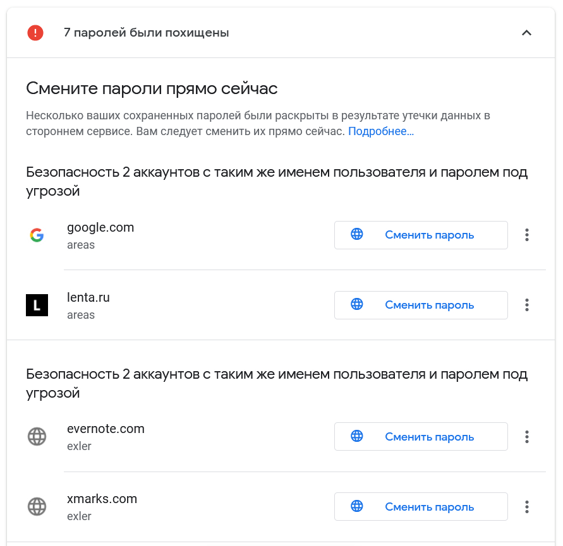This screenshot has height=546, width=563.
Task: Select the evernote.com entry text
Action: pos(106,429)
